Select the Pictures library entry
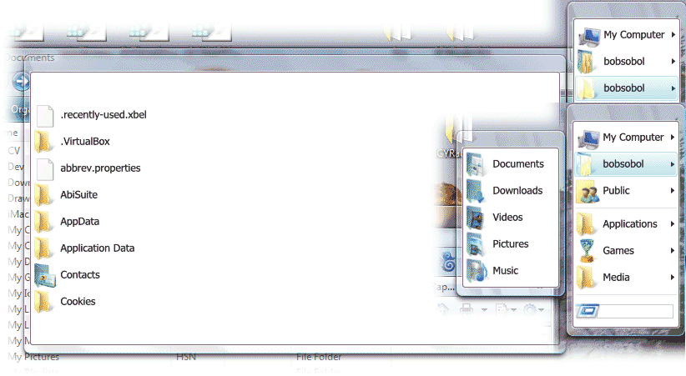Viewport: 686px width, 376px height. 510,244
